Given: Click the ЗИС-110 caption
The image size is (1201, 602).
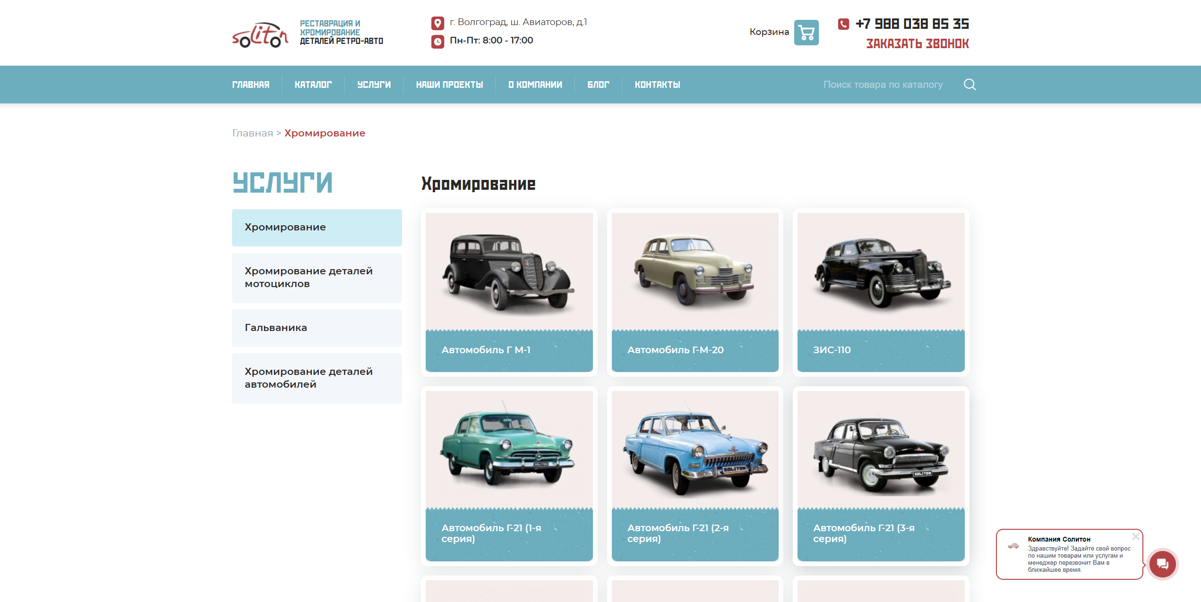Looking at the screenshot, I should tap(832, 350).
